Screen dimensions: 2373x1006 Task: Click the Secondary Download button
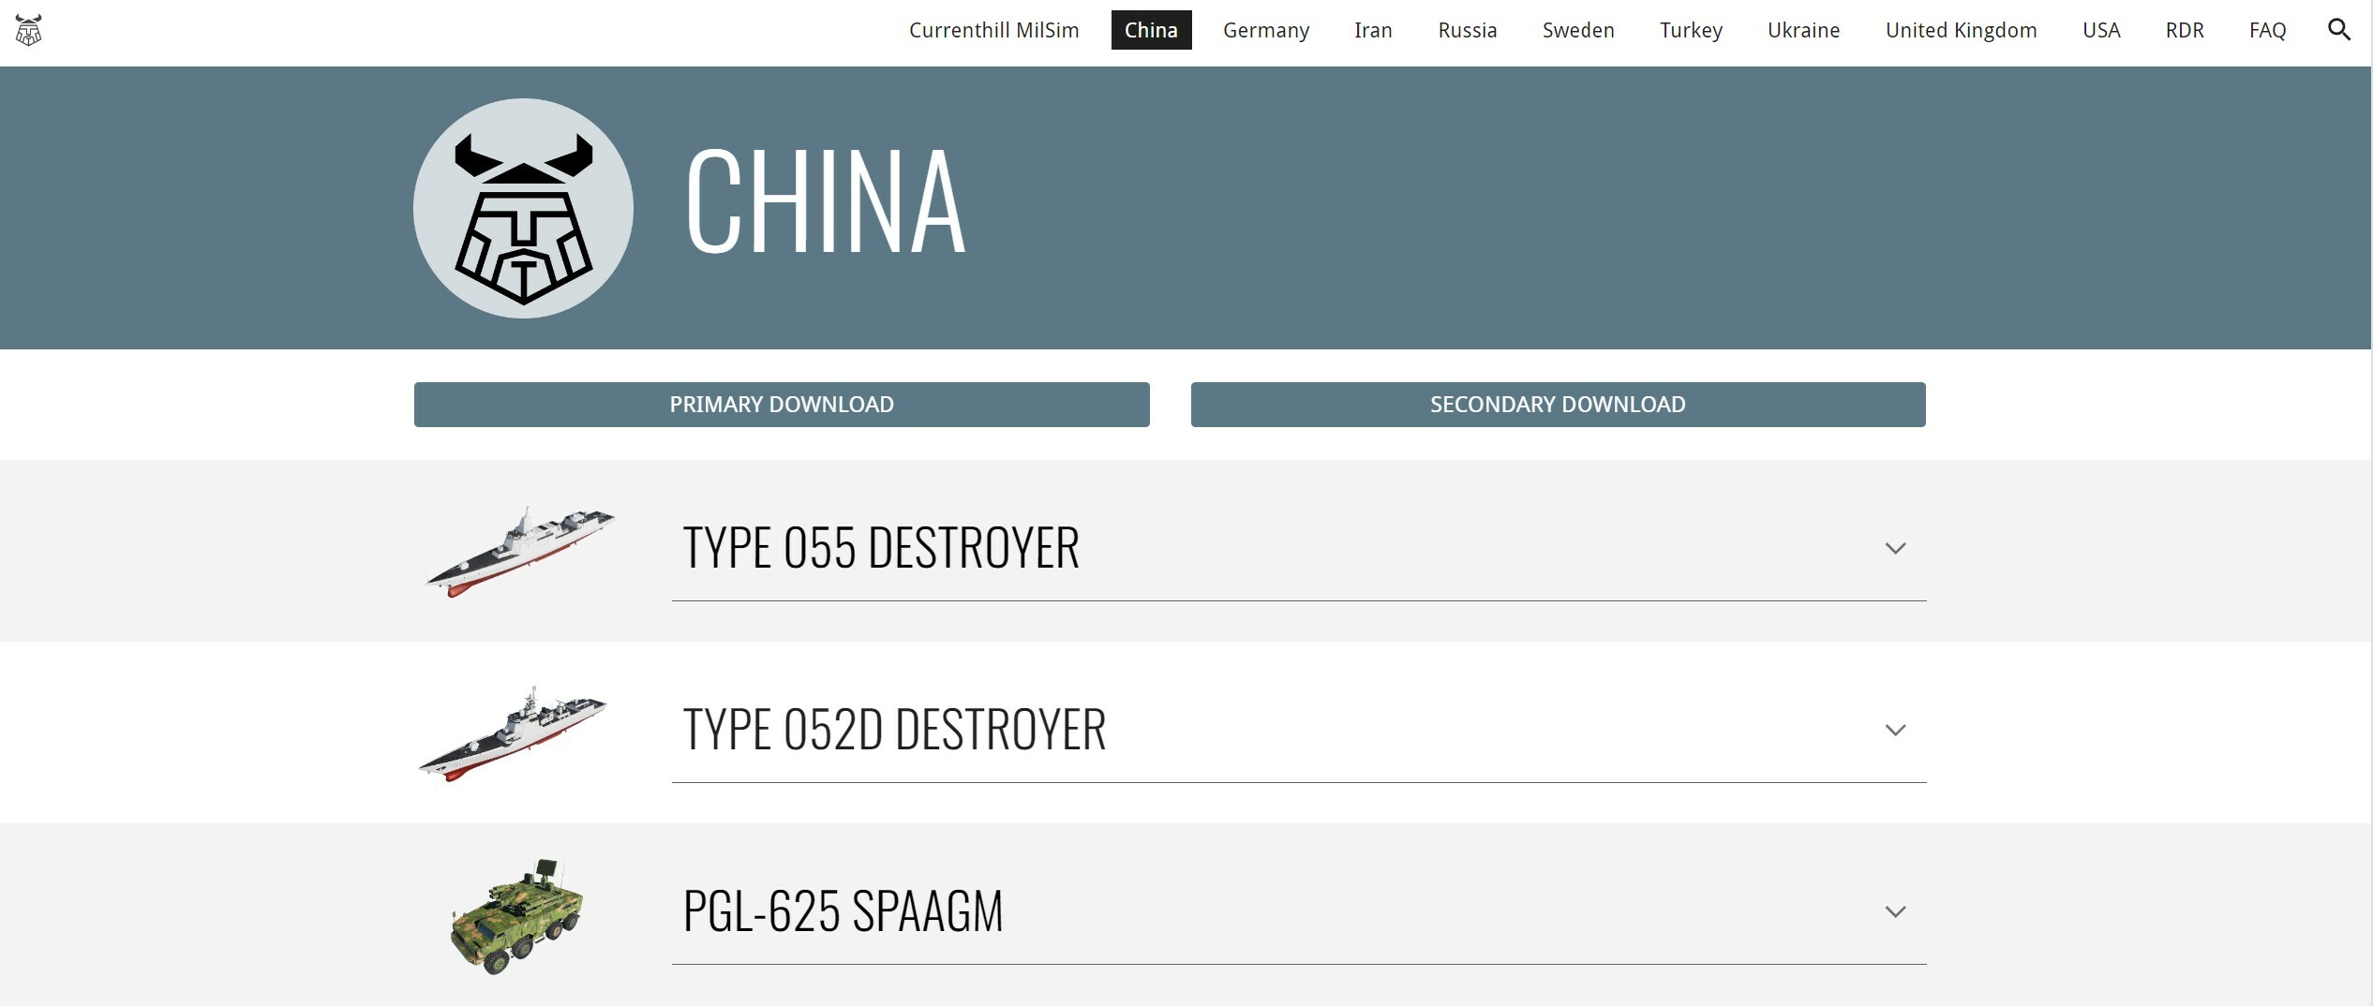[1558, 405]
